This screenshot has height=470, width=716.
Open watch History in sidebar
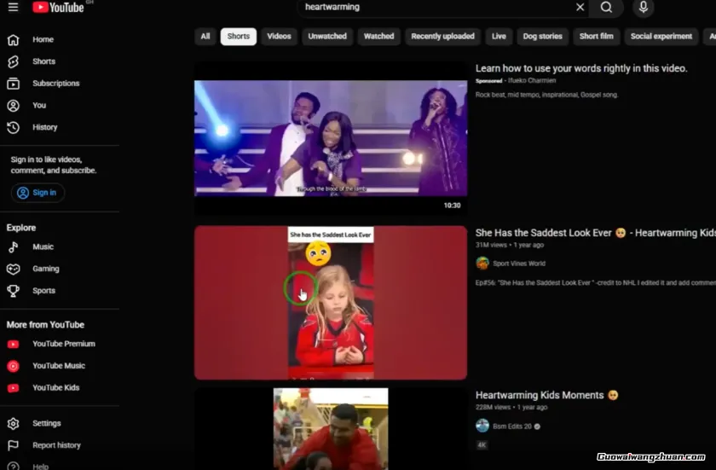[44, 127]
